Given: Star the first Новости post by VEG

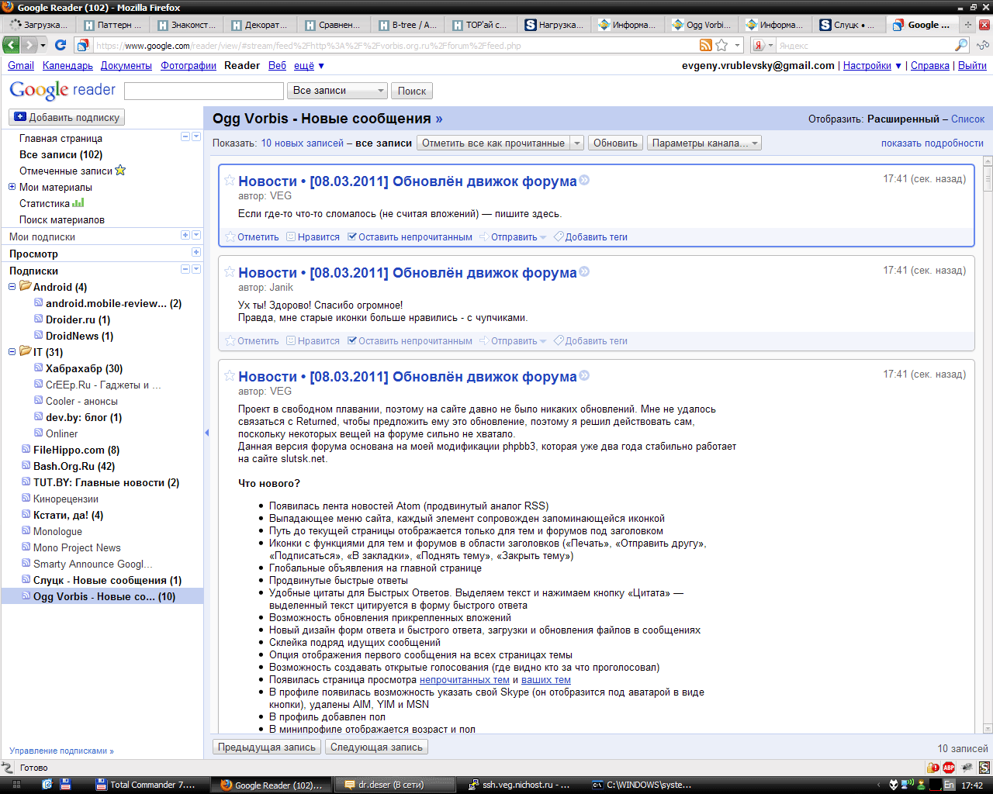Looking at the screenshot, I should 230,181.
